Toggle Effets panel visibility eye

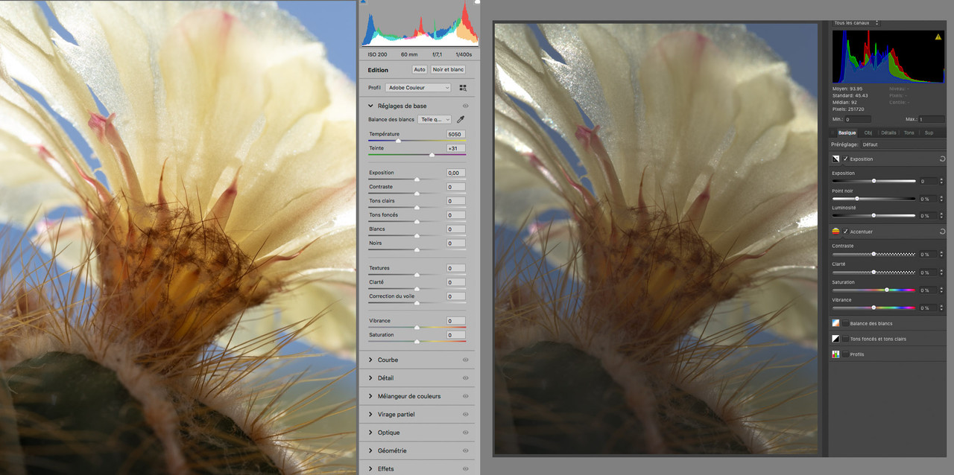466,468
